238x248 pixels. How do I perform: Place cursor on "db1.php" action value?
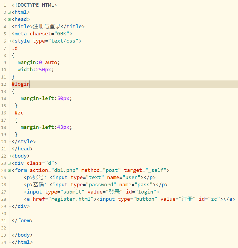65,170
